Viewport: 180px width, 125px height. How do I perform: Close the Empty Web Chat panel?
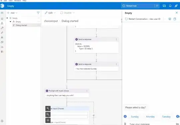pos(177,13)
